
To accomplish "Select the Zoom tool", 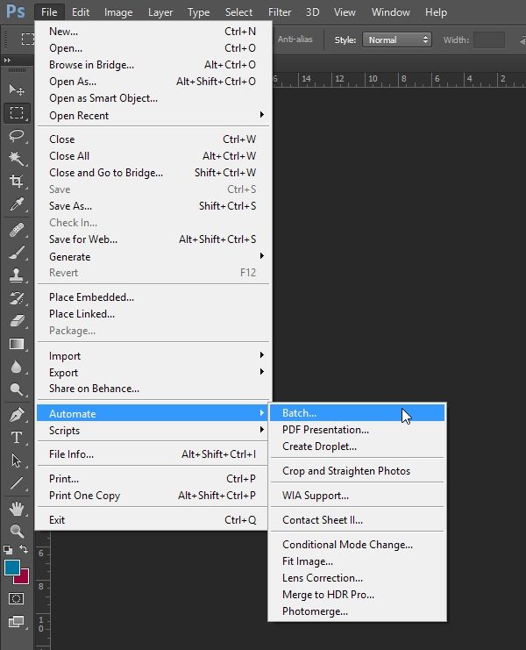I will click(17, 531).
